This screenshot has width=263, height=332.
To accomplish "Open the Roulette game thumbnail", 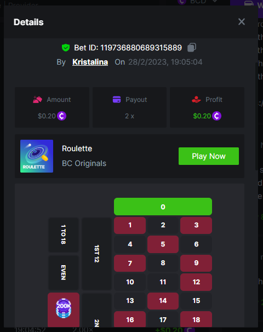I will point(37,156).
